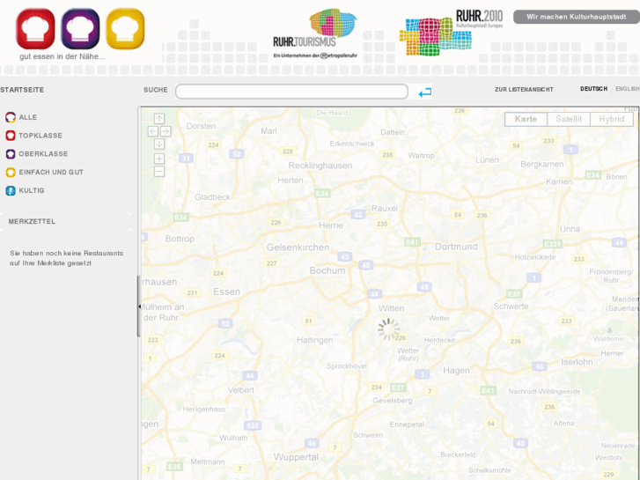Click Hattingen on the map
640x480 pixels.
pos(314,340)
